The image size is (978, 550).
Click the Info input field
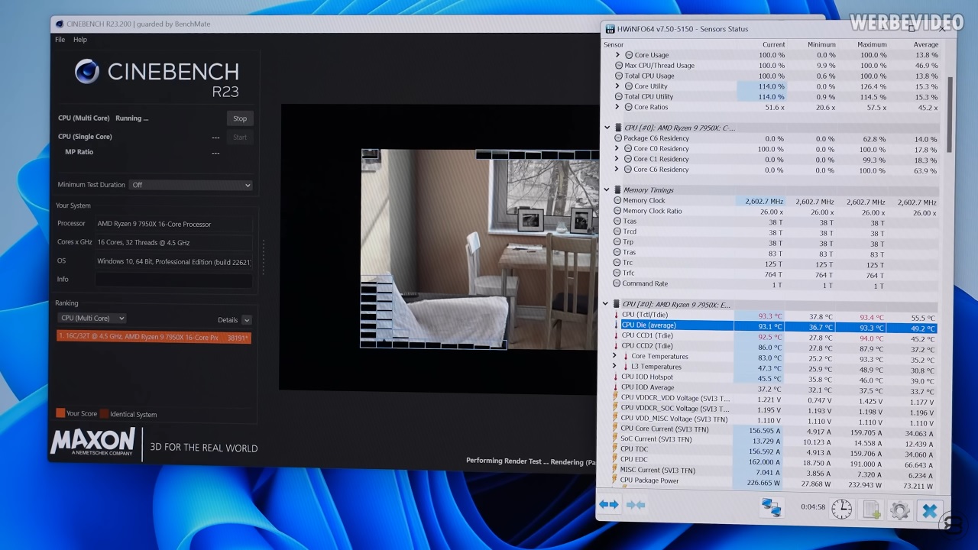click(173, 280)
